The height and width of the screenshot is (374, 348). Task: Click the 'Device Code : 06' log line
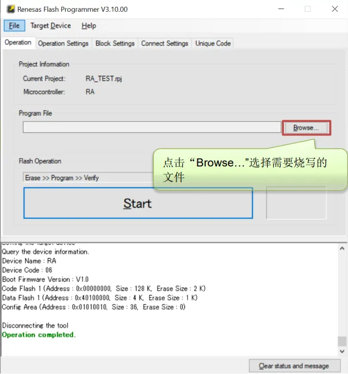pos(27,270)
